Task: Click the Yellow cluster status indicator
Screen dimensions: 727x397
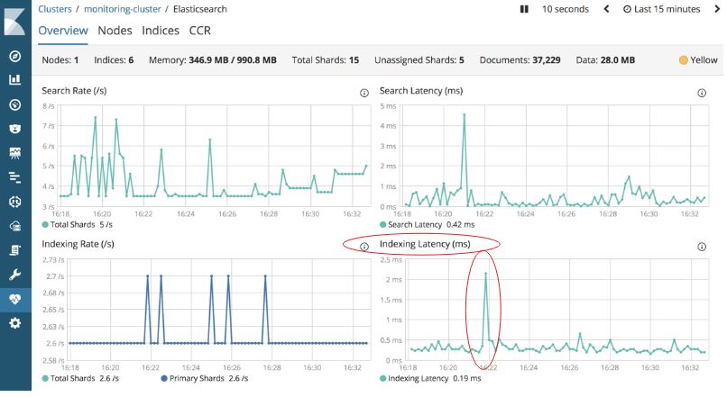Action: (x=698, y=60)
